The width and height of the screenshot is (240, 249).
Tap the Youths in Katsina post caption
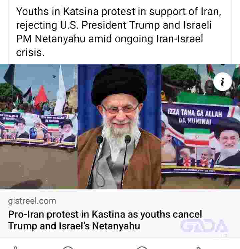(118, 32)
